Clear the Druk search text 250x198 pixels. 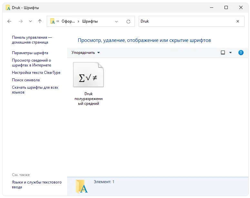point(237,21)
